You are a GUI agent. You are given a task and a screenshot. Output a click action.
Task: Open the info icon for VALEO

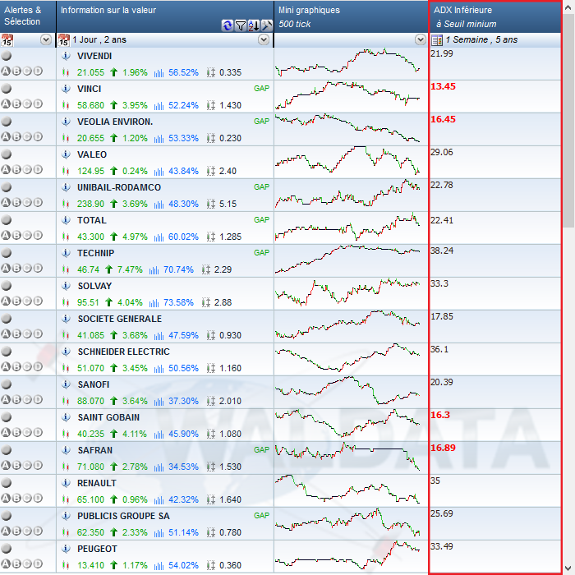coord(66,154)
